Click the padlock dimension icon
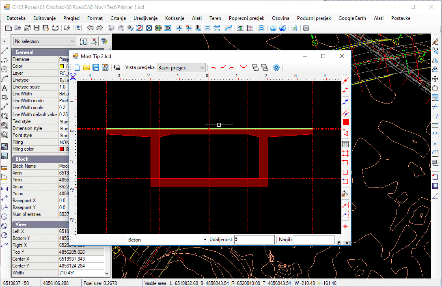 tap(345, 194)
